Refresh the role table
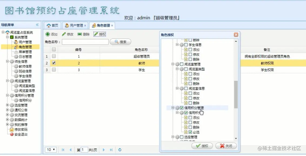This screenshot has width=306, height=156. click(x=120, y=150)
